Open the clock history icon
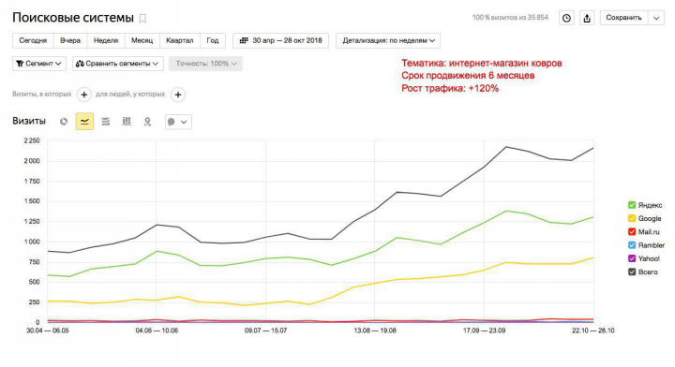Image resolution: width=675 pixels, height=367 pixels. tap(566, 18)
